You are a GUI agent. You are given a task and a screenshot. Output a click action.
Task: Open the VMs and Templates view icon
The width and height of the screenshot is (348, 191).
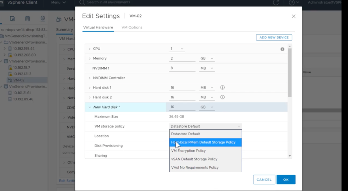(x=12, y=19)
